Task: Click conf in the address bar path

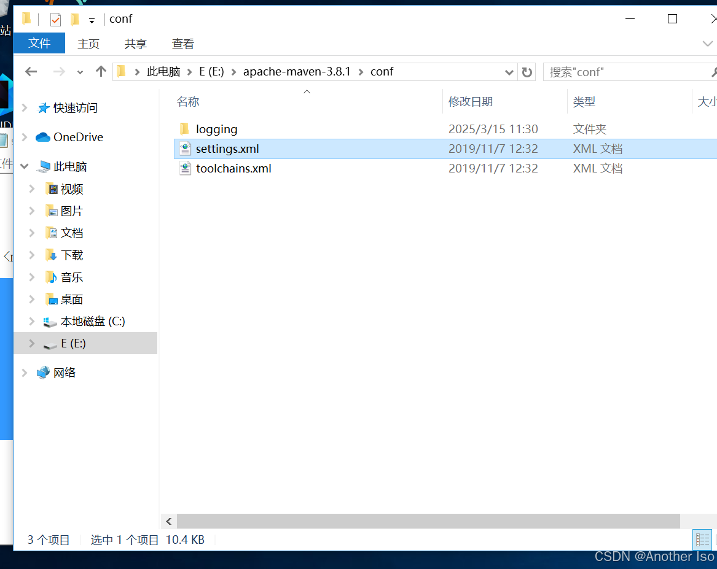Action: 382,72
